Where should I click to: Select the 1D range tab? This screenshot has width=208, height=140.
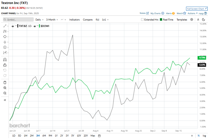click(x=14, y=136)
